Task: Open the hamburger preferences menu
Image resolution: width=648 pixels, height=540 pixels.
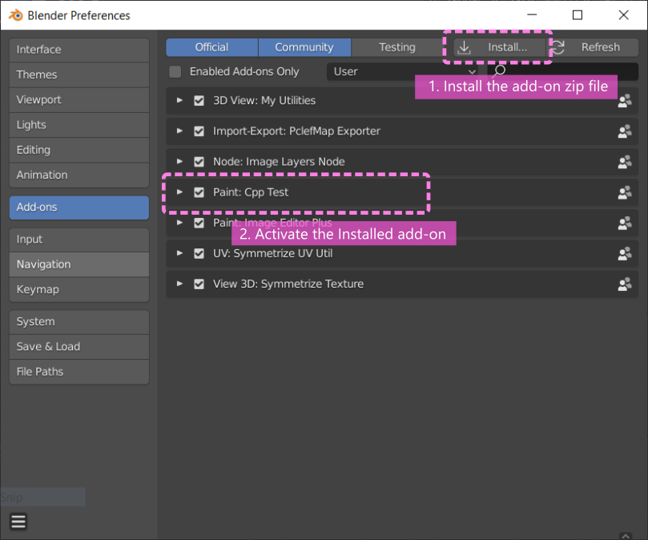Action: tap(18, 522)
